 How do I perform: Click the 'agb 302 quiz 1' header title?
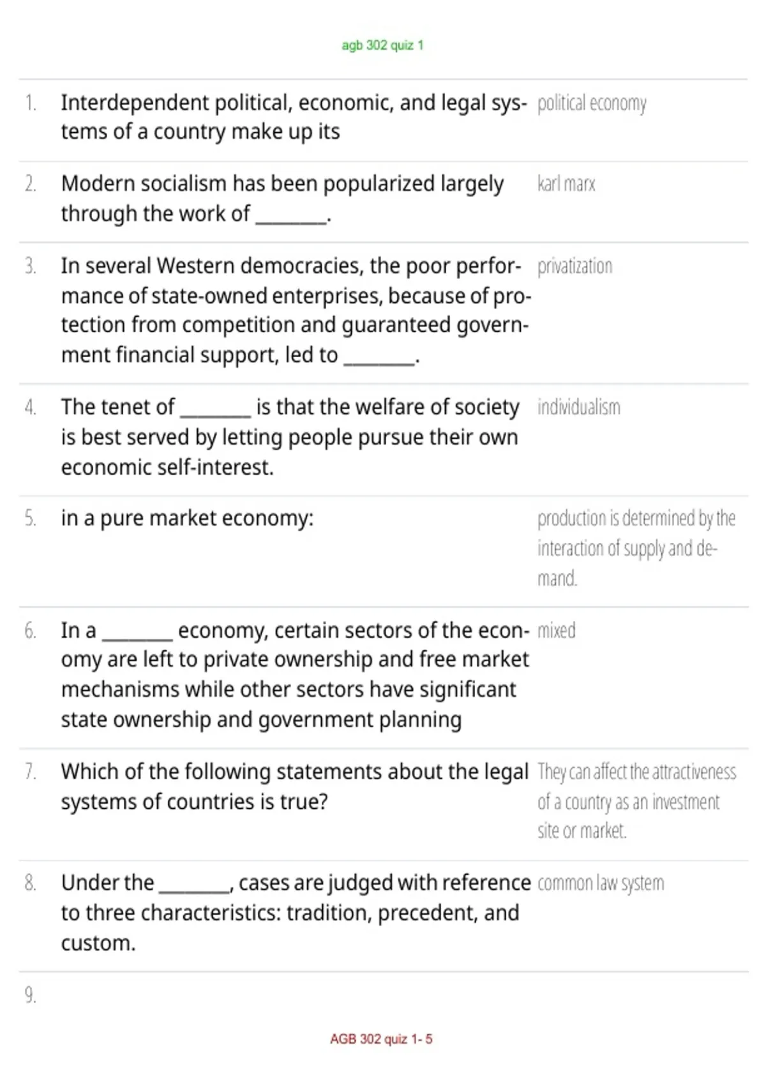382,45
